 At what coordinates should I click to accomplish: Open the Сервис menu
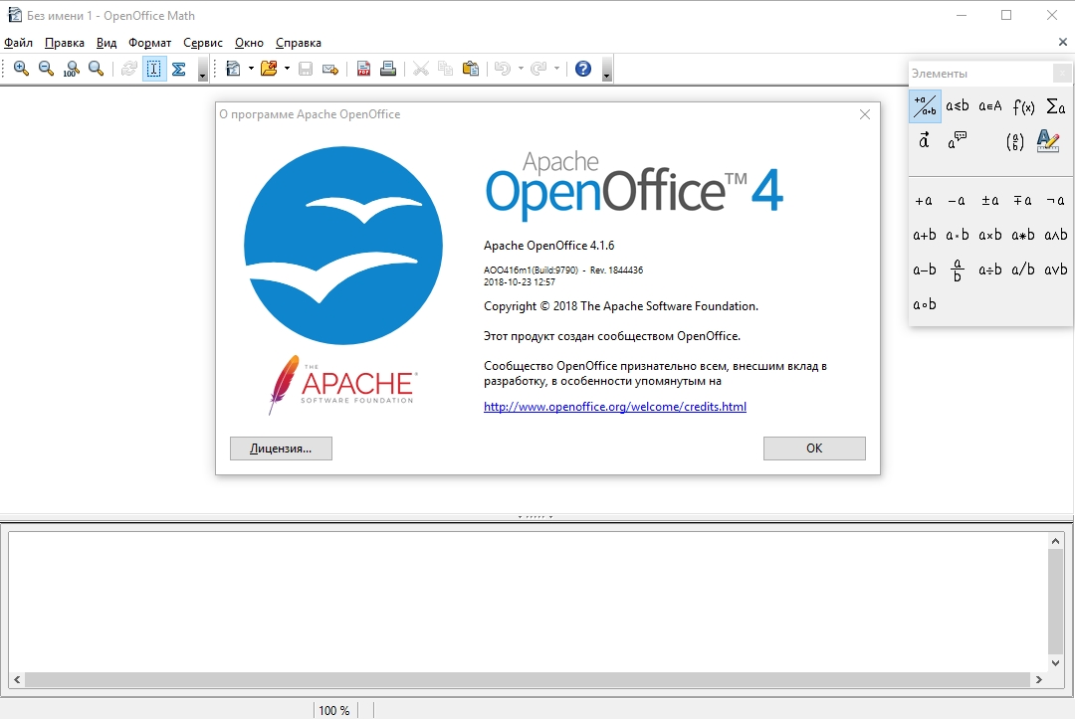pyautogui.click(x=203, y=43)
